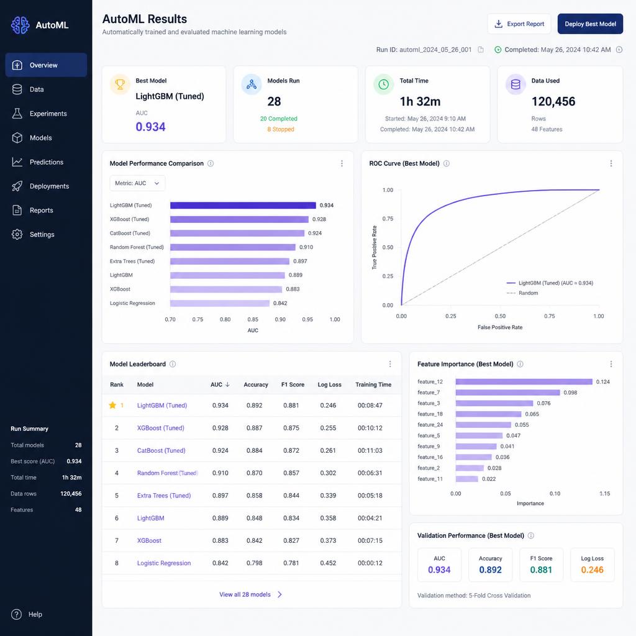Open LightGBM (Tuned) model link
Viewport: 636px width, 636px height.
pos(162,405)
